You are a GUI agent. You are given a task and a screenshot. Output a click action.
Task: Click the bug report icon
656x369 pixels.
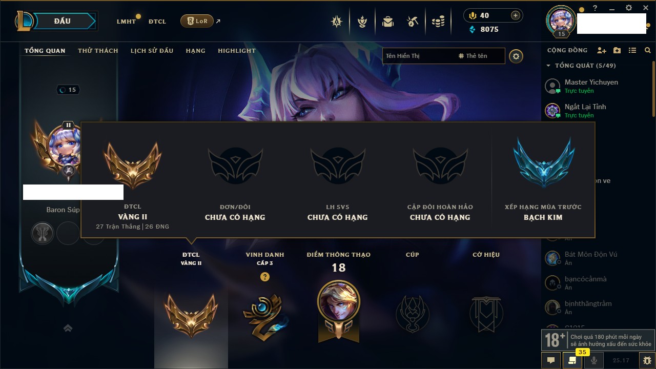pyautogui.click(x=647, y=360)
